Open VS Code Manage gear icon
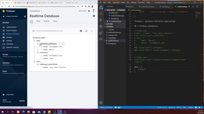 101,103
